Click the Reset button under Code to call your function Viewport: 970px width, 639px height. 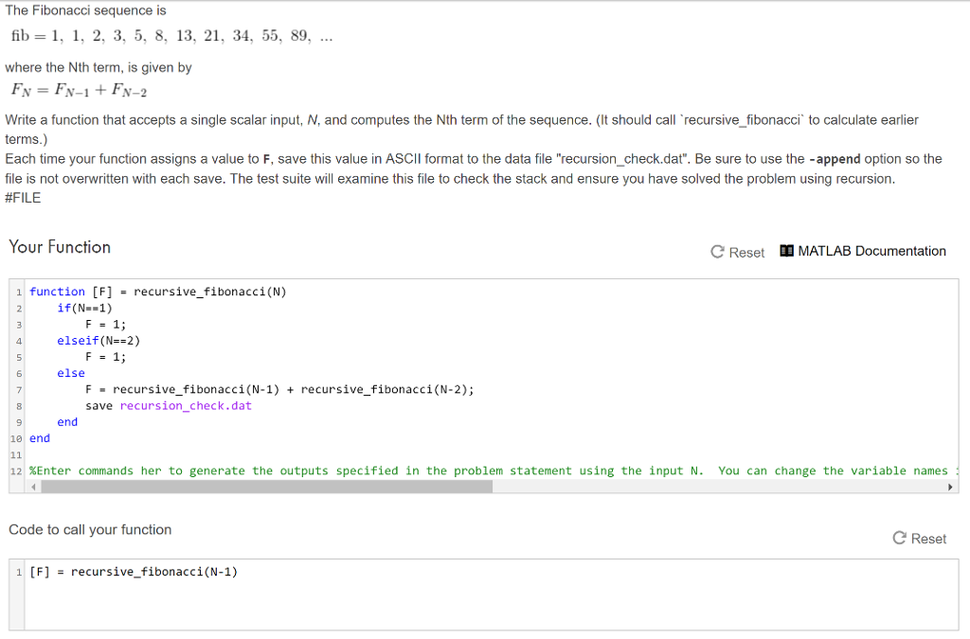click(918, 539)
